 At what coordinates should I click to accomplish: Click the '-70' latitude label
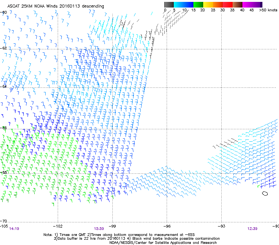click(x=3, y=221)
